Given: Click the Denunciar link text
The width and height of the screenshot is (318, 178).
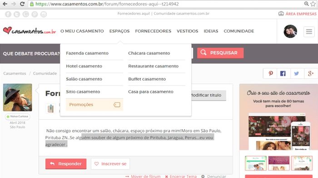Looking at the screenshot, I should click(x=217, y=176).
